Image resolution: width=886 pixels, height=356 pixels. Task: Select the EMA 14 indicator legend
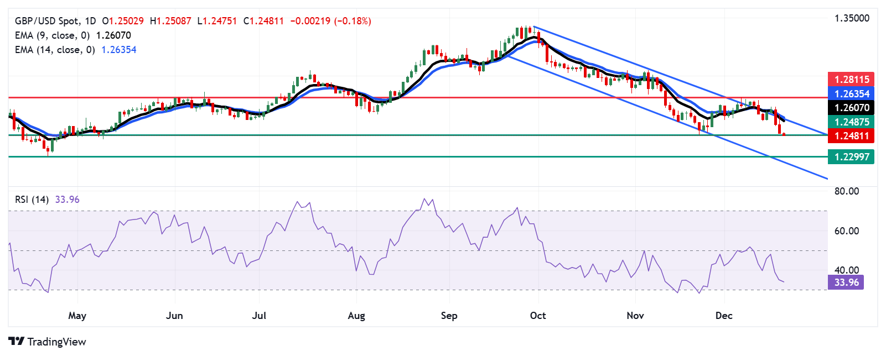click(x=75, y=50)
